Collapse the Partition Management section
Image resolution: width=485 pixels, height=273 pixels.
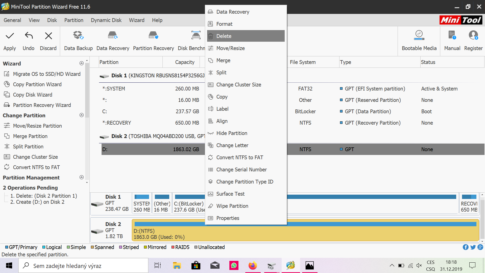82,177
